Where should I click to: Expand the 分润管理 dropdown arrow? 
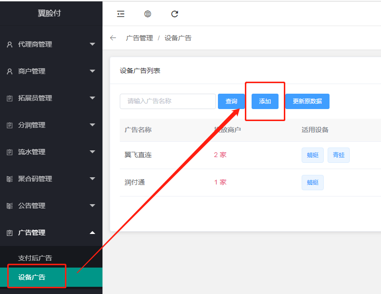(x=92, y=125)
